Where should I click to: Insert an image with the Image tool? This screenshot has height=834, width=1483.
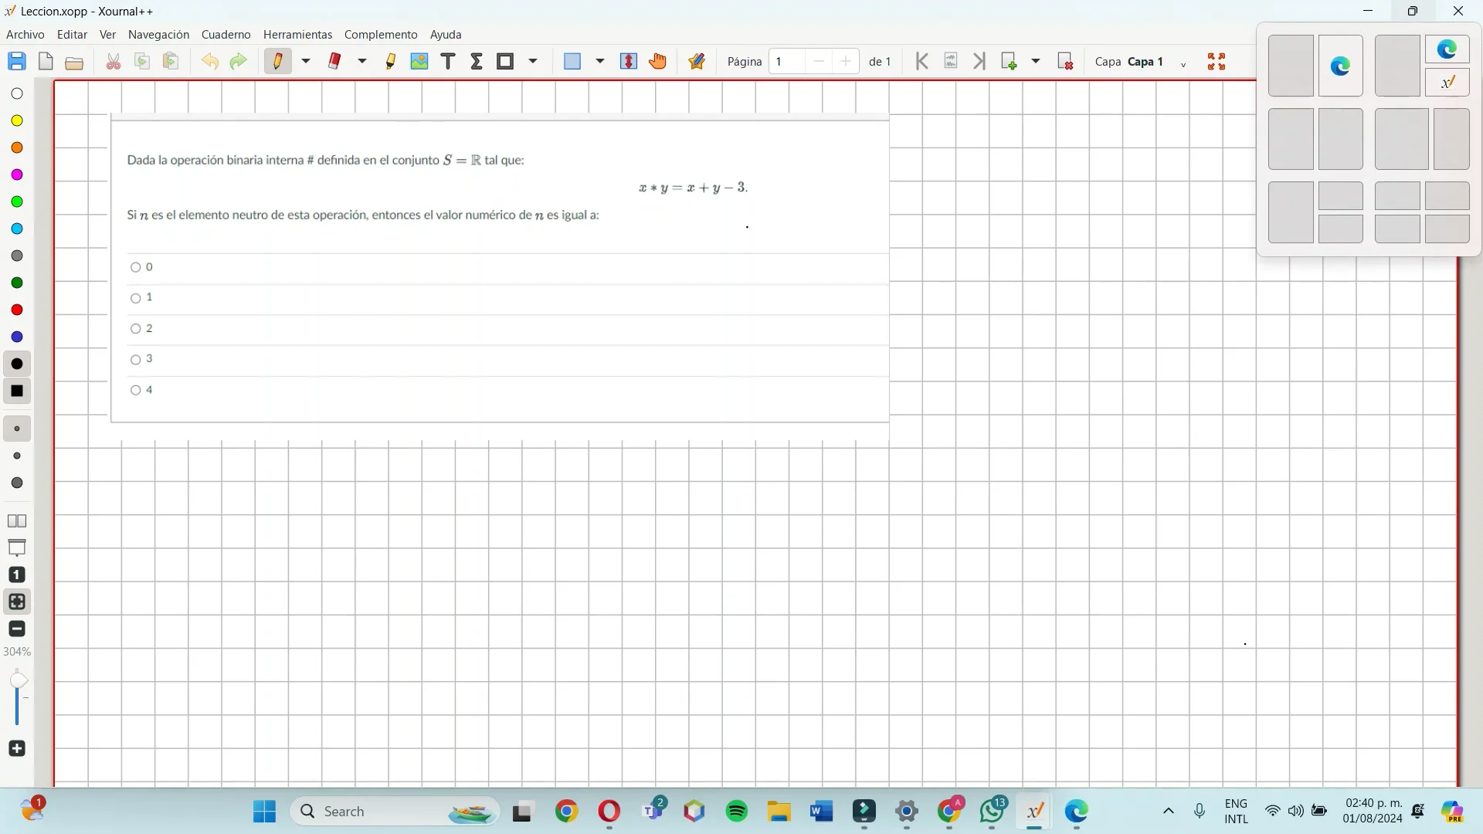pyautogui.click(x=419, y=62)
